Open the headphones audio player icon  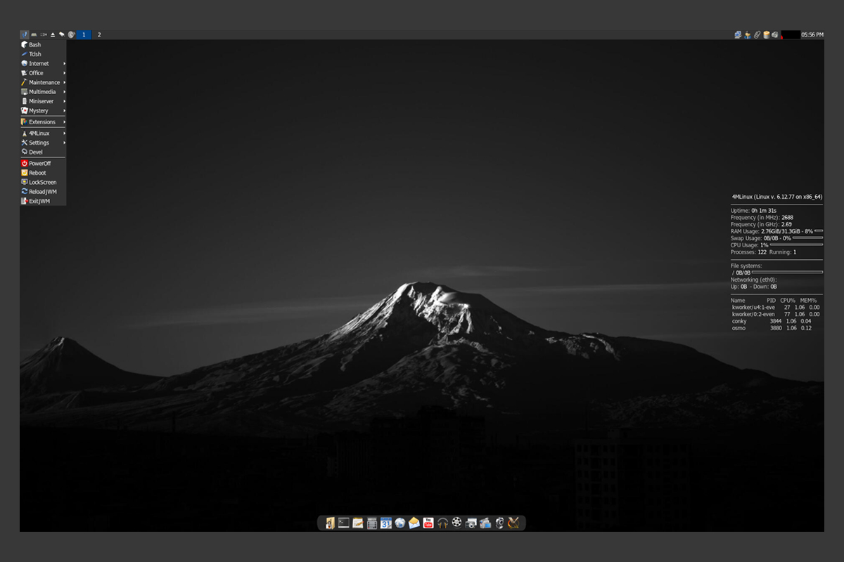point(442,523)
